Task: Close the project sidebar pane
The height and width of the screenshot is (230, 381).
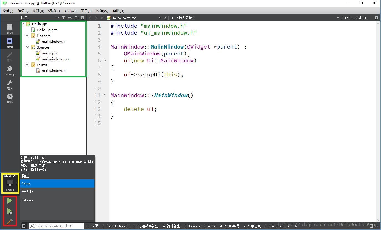Action: tap(83, 18)
